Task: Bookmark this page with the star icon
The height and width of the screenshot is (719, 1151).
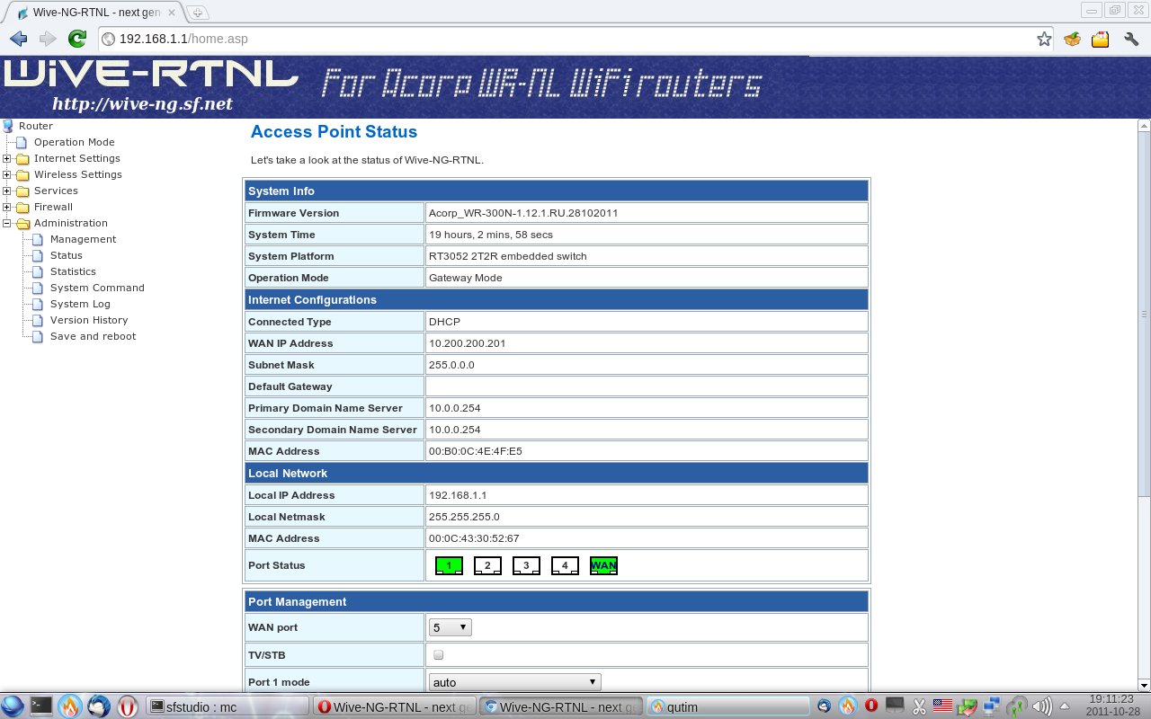Action: 1043,39
